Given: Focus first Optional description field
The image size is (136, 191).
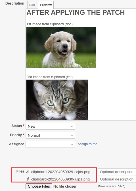Looking at the screenshot, I should point(117,172).
